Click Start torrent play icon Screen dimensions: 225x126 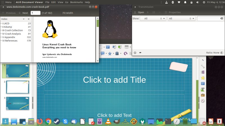click(148, 12)
